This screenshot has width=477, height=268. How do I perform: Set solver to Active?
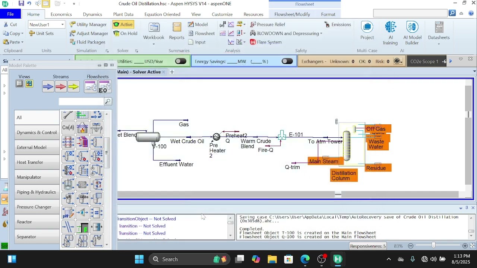123,25
